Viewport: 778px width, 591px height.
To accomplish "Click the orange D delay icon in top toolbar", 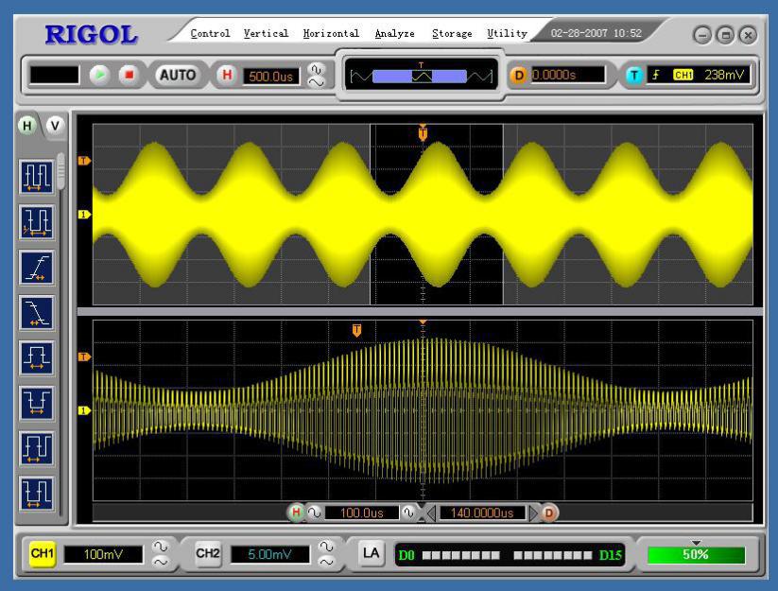I will [518, 76].
